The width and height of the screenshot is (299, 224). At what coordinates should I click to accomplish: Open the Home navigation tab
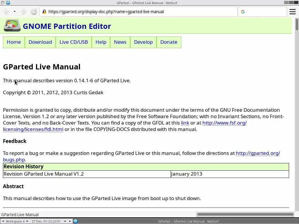[x=14, y=42]
